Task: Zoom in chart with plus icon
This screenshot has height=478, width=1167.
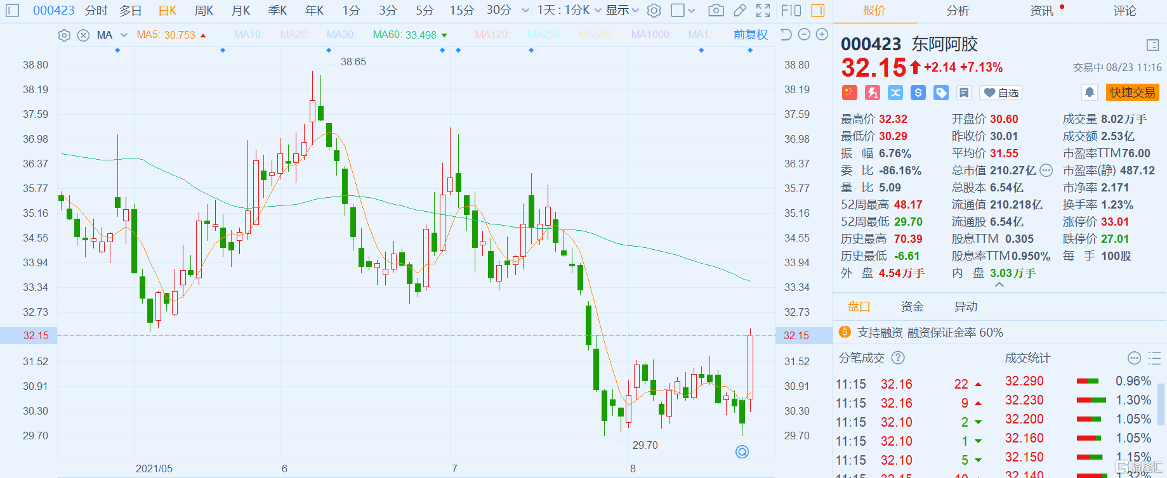Action: (822, 34)
